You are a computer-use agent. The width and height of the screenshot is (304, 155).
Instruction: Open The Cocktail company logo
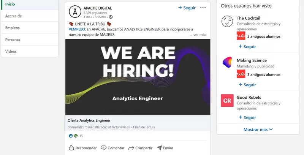pos(227,21)
